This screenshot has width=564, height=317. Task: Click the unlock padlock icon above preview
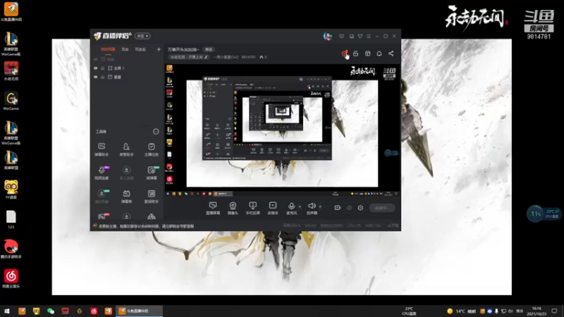point(356,54)
